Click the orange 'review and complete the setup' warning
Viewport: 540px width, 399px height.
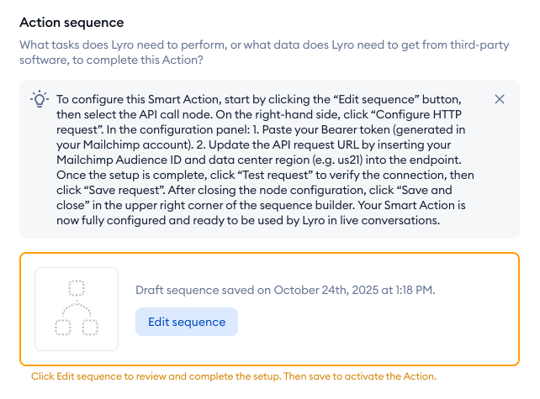click(234, 376)
